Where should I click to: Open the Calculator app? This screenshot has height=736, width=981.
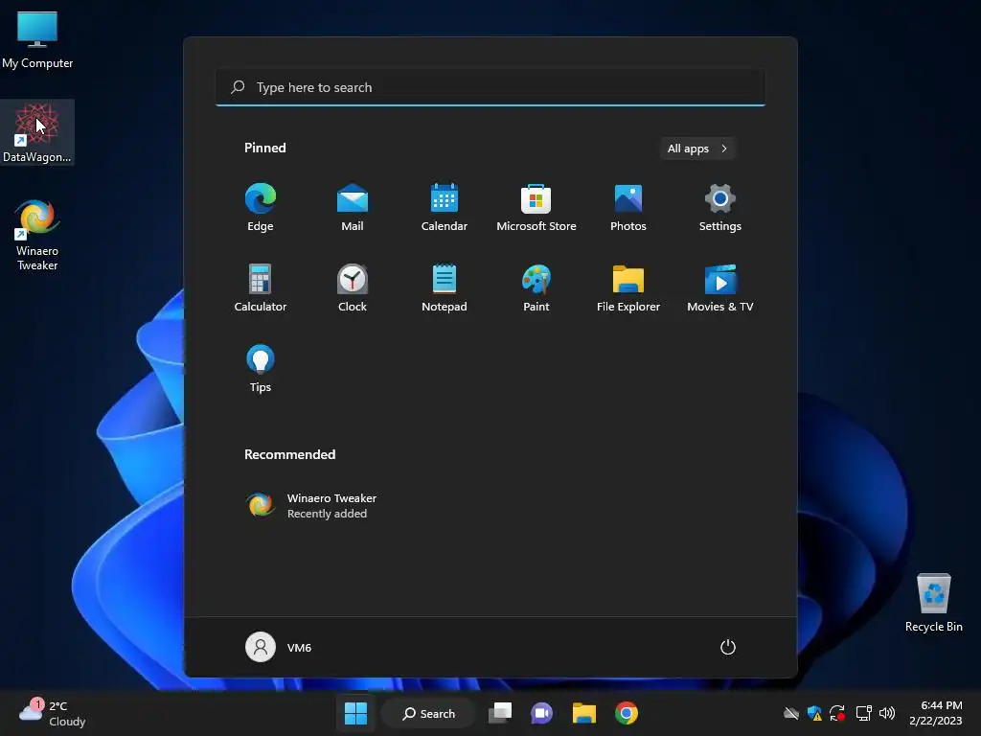(x=261, y=287)
